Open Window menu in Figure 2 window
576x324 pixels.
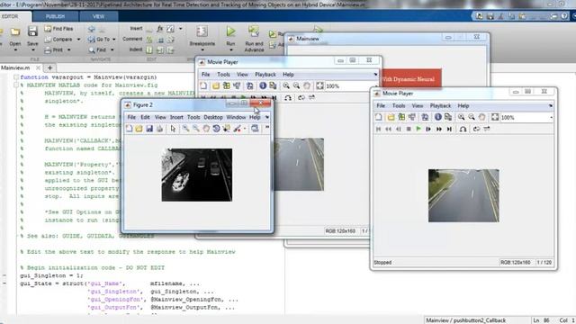tap(236, 117)
